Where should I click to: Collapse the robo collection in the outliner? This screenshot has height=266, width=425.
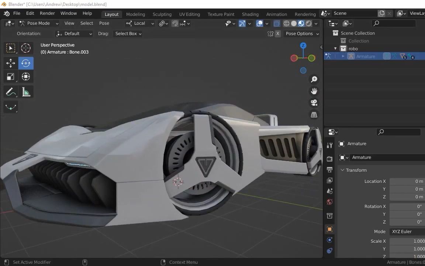point(335,48)
